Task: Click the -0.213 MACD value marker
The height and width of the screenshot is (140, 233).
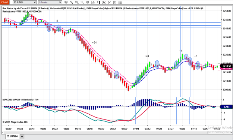Action: (226, 107)
